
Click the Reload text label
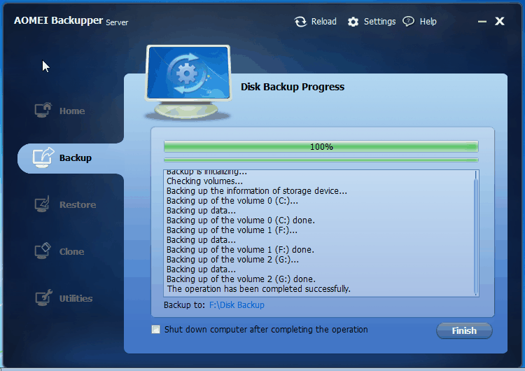(x=324, y=22)
